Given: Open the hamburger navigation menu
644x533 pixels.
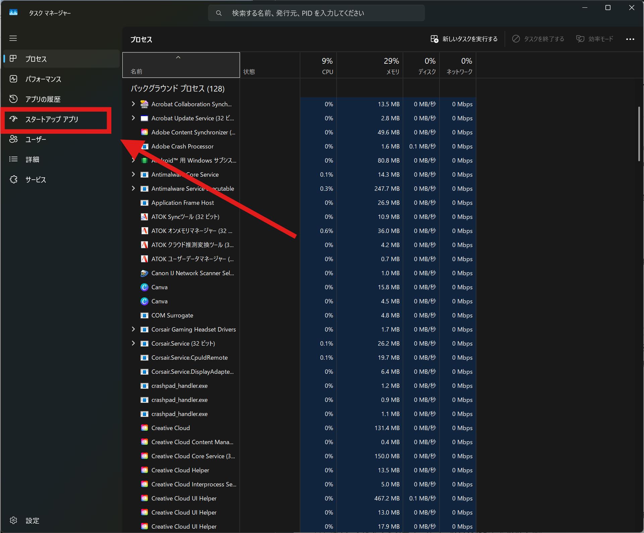Looking at the screenshot, I should coord(13,39).
